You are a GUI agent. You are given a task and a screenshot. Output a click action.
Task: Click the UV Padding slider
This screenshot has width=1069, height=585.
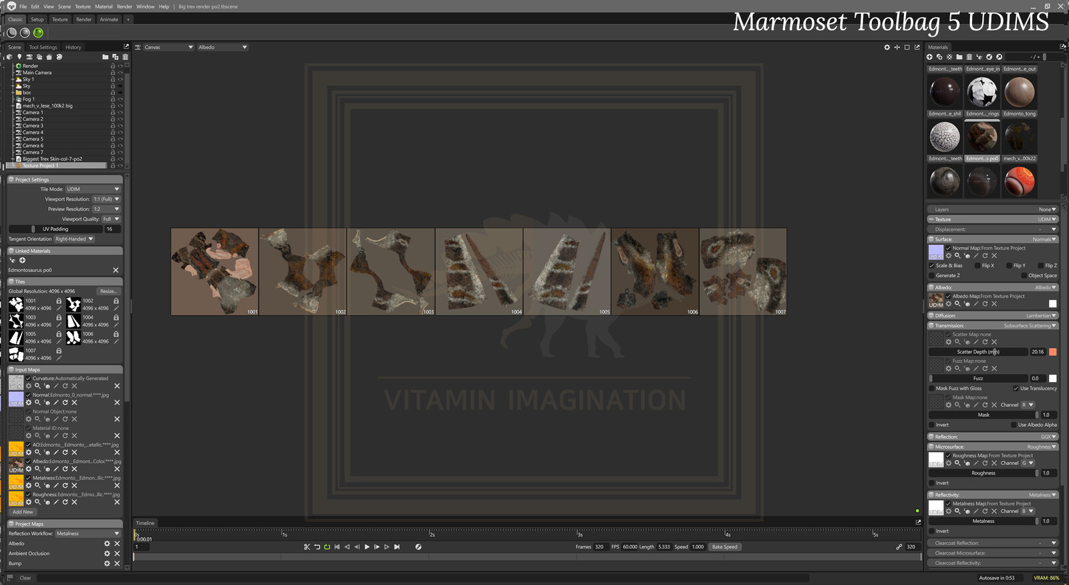pyautogui.click(x=55, y=229)
